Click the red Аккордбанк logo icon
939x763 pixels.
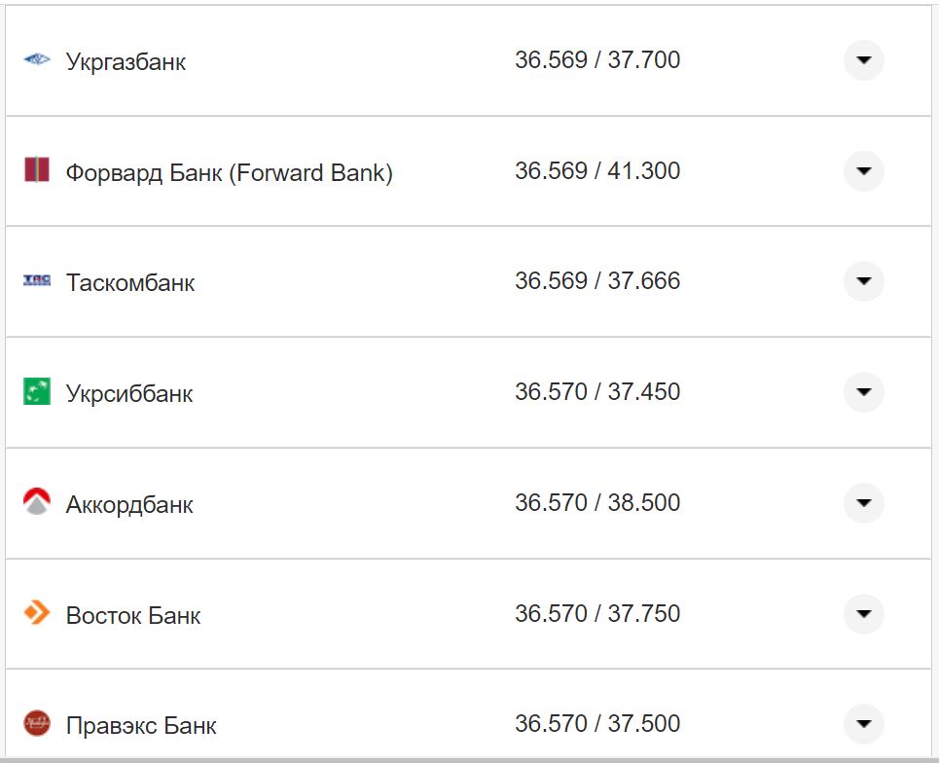click(x=36, y=502)
